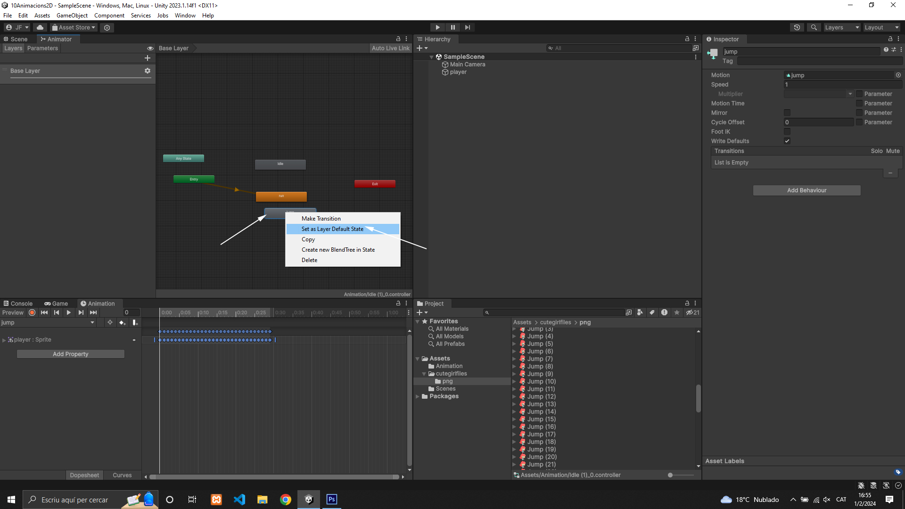Click the Add Property button
Screen dimensions: 905x509
(71, 354)
